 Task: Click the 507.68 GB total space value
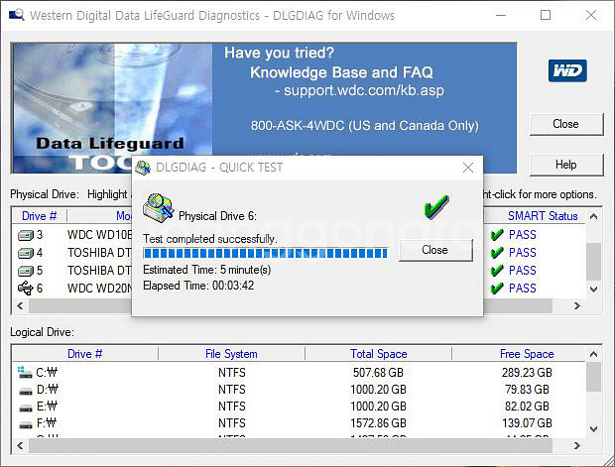tap(378, 372)
